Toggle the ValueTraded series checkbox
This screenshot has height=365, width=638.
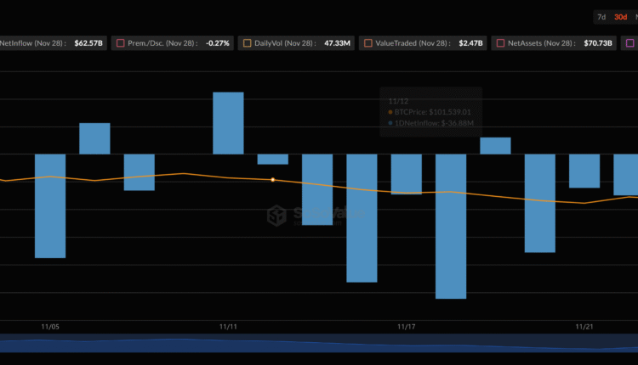(x=367, y=42)
